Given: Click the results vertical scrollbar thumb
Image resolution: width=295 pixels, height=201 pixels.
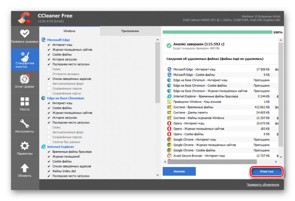Looking at the screenshot, I should pyautogui.click(x=280, y=95).
